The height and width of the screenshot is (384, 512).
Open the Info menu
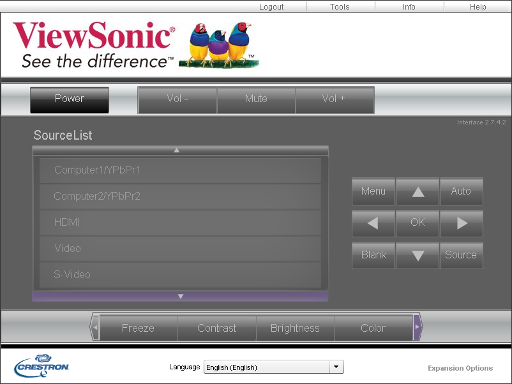click(x=409, y=6)
